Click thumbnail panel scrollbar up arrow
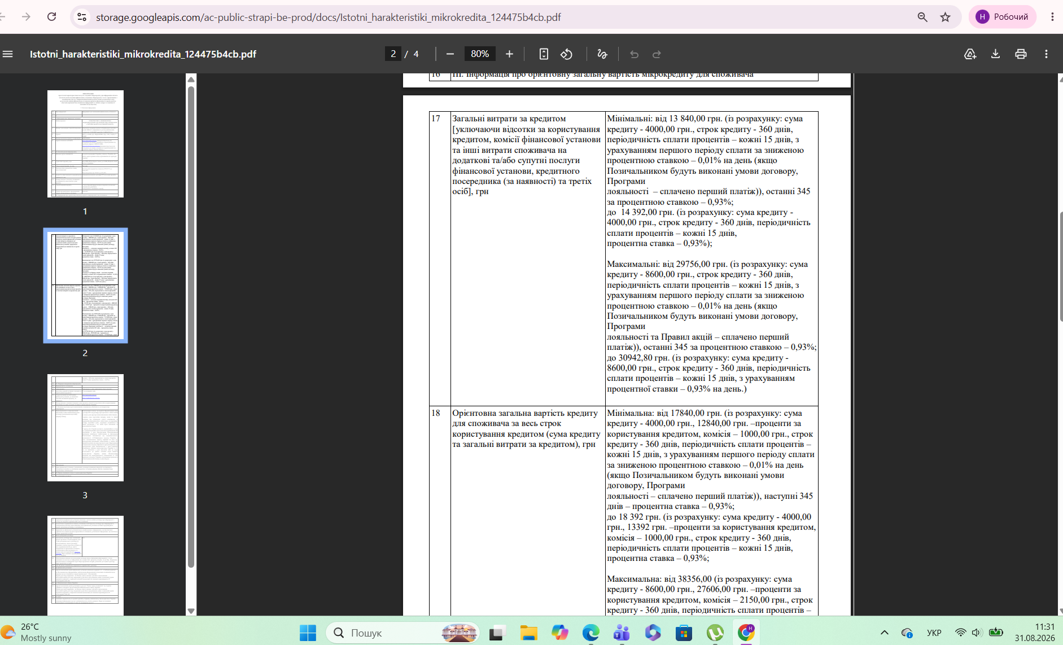Screen dimensions: 1063x645 pyautogui.click(x=191, y=79)
